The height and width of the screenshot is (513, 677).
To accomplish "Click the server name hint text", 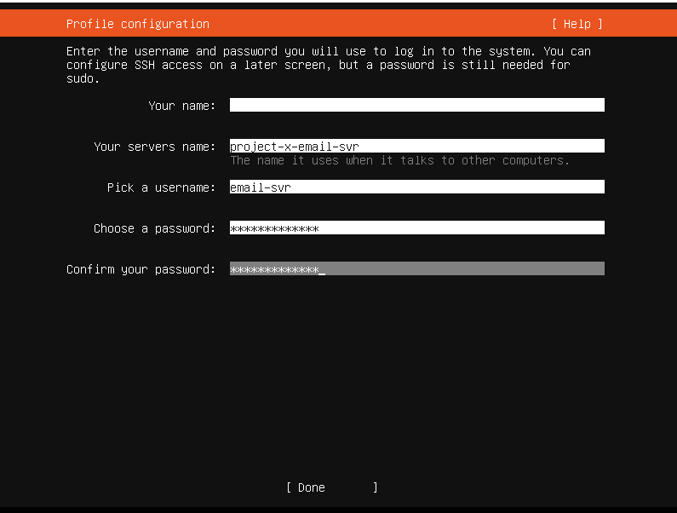I will click(399, 161).
